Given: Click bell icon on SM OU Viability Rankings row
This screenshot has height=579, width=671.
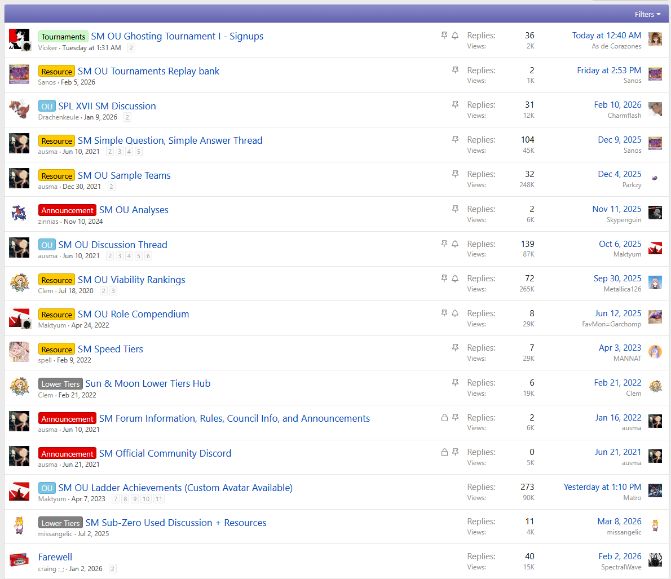Looking at the screenshot, I should click(455, 279).
